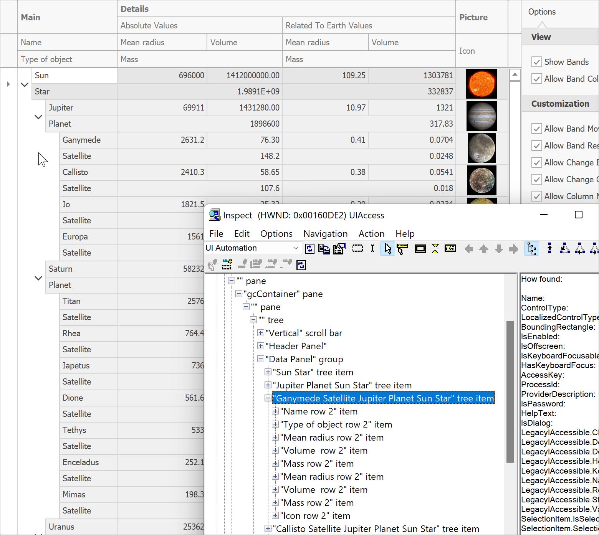
Task: Open the Action menu in Inspect
Action: [371, 234]
